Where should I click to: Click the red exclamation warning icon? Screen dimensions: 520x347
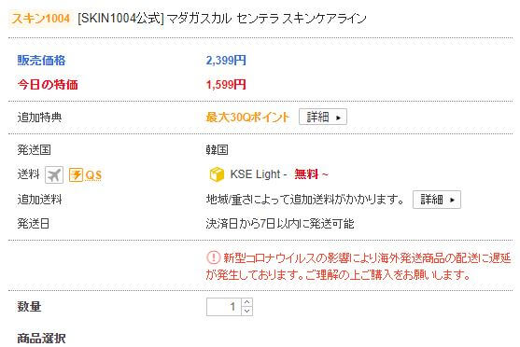(x=213, y=257)
